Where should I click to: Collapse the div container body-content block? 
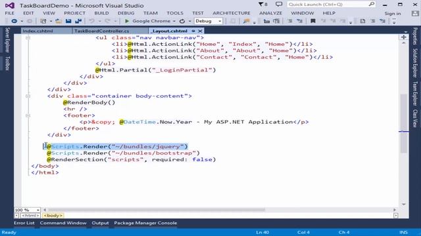[x=28, y=96]
